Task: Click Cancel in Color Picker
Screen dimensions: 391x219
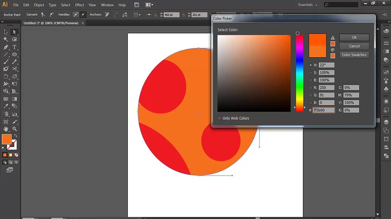Action: click(x=354, y=46)
